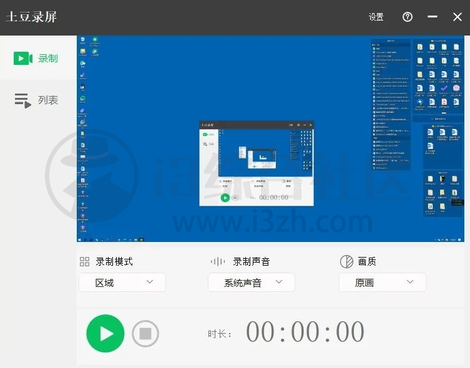
Task: Click the 录制模式 grid icon
Action: tap(84, 261)
